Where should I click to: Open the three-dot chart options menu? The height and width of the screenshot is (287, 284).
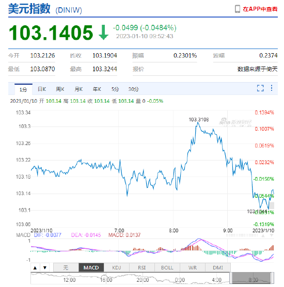(272, 88)
